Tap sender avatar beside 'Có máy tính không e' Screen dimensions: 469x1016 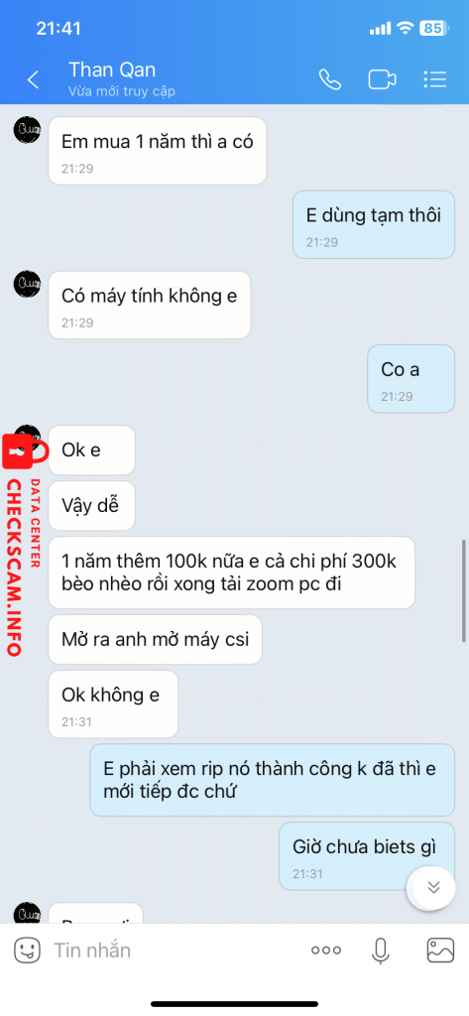click(x=27, y=285)
